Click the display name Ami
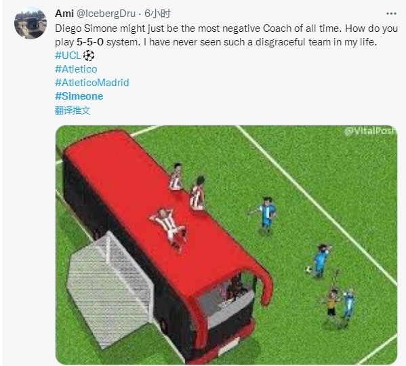 click(64, 14)
